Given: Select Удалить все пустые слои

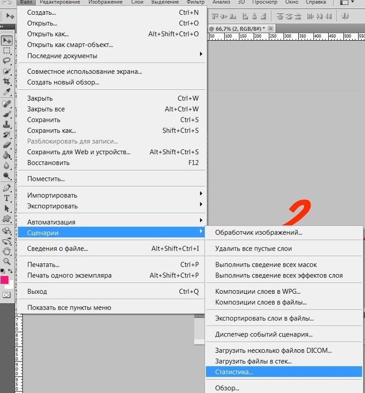Looking at the screenshot, I should click(x=284, y=249).
